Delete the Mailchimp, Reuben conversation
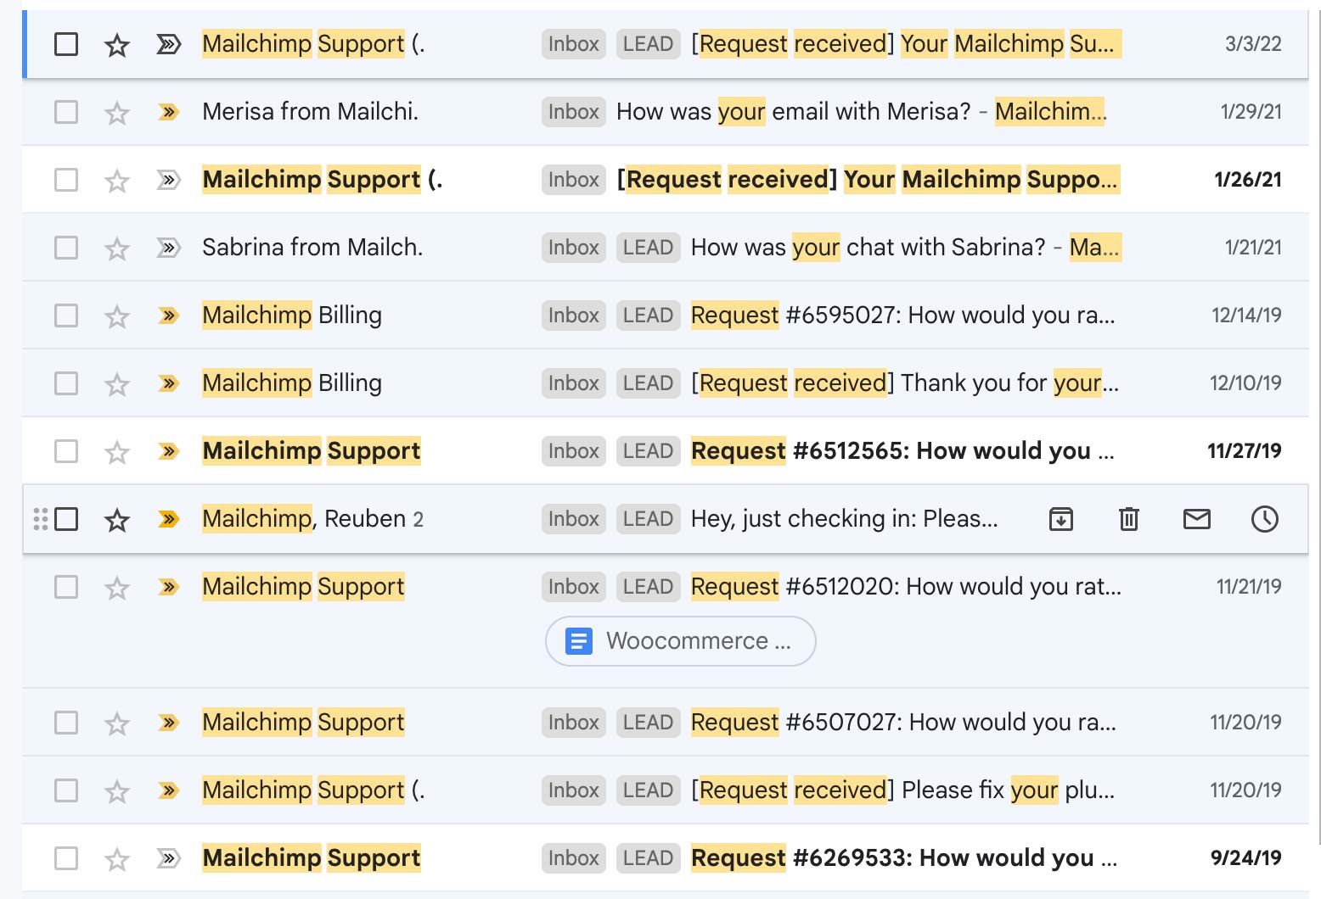1321x899 pixels. click(1129, 518)
